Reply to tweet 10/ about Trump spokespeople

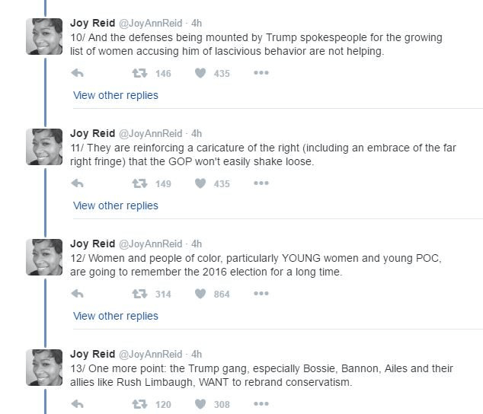point(77,73)
